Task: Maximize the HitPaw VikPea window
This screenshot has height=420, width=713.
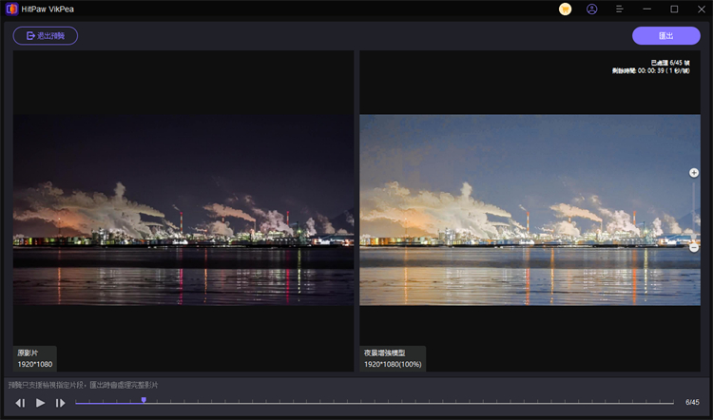Action: point(674,10)
